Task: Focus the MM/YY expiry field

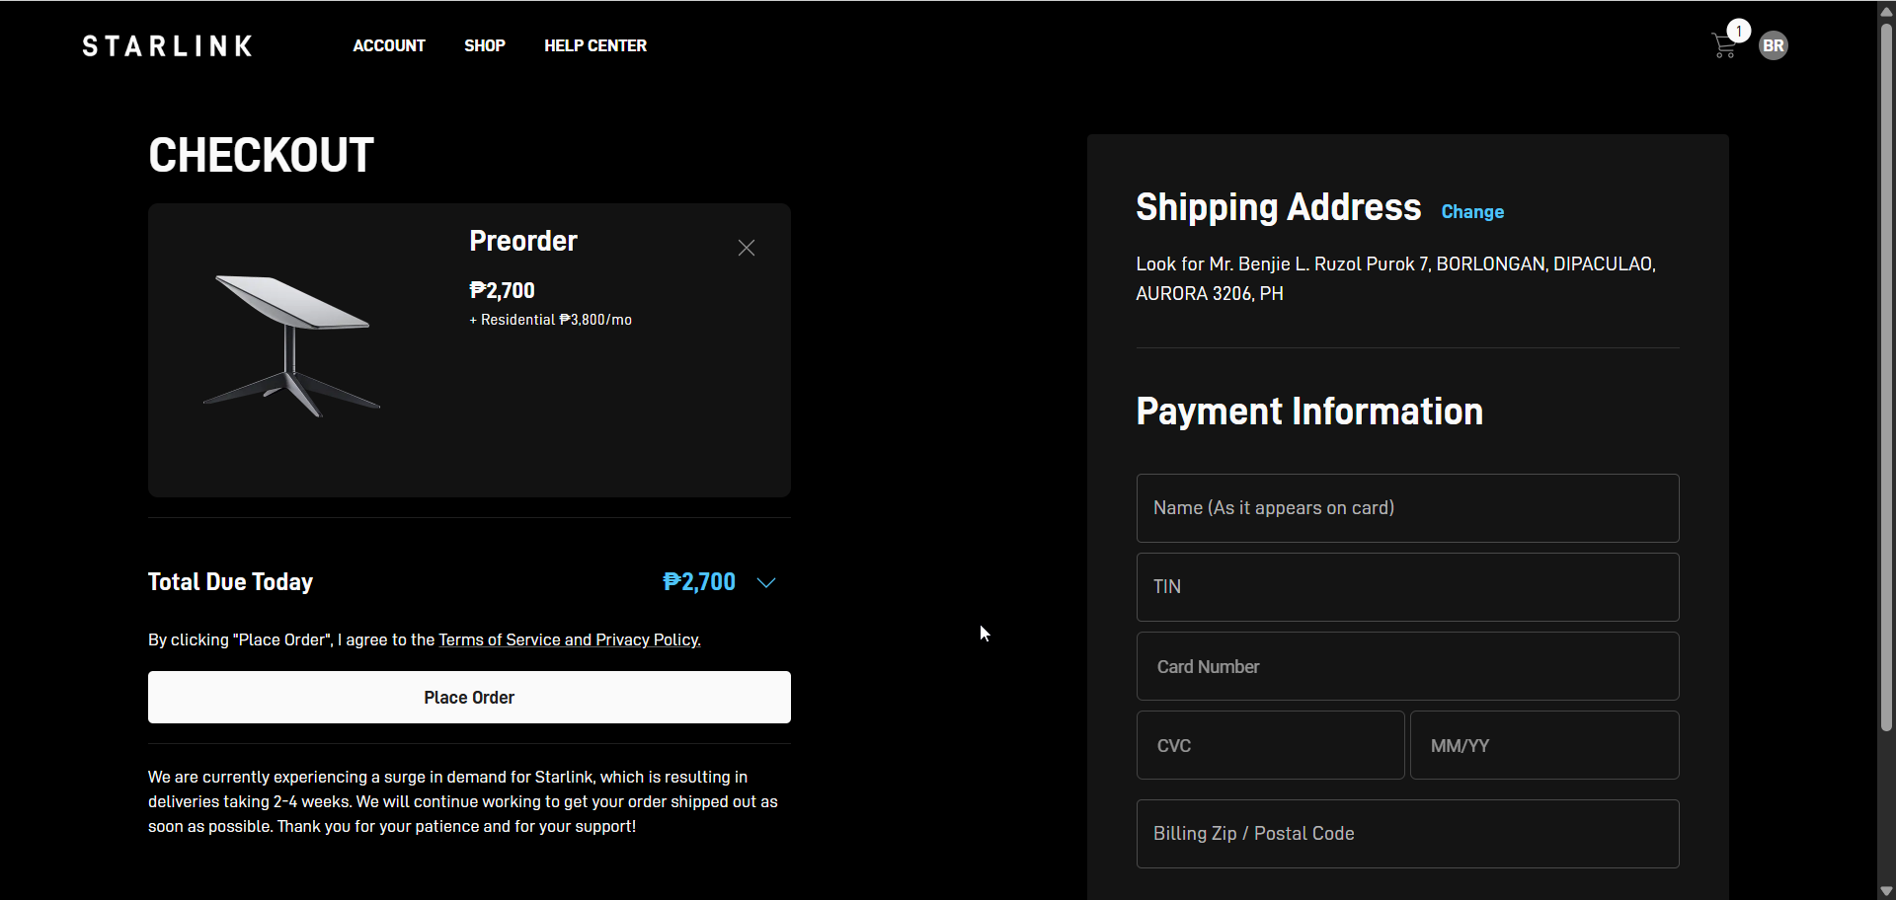Action: click(1544, 745)
